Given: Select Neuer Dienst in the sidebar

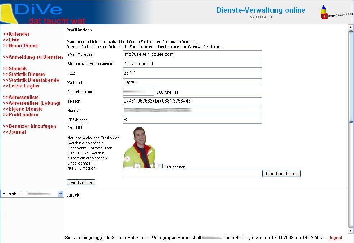Looking at the screenshot, I should click(20, 46).
